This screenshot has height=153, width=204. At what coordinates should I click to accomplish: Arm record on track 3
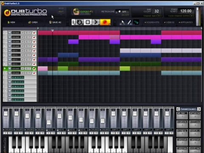[x=34, y=42]
